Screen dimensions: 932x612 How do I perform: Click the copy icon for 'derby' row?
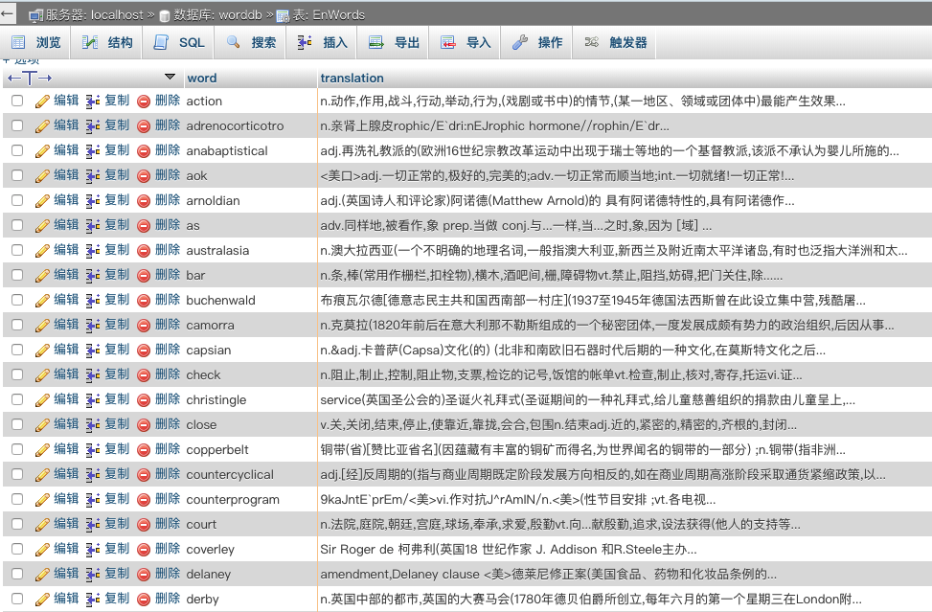coord(93,599)
